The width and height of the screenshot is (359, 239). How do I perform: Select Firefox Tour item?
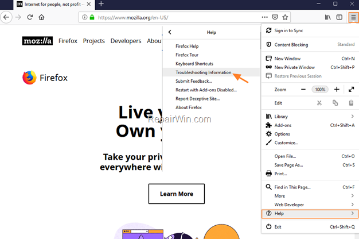pyautogui.click(x=211, y=55)
